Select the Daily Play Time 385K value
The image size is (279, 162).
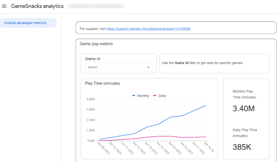click(242, 147)
